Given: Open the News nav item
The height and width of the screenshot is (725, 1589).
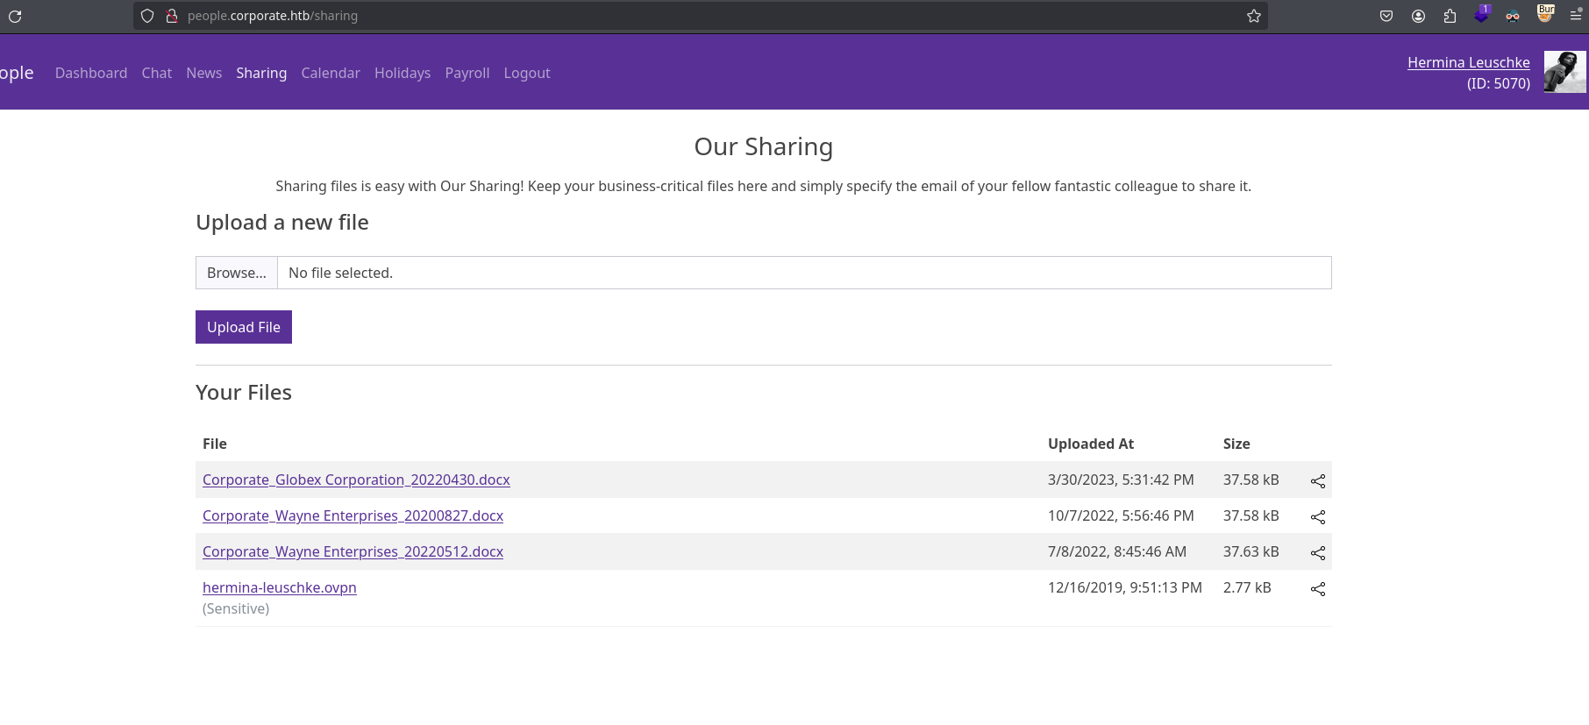Looking at the screenshot, I should [x=204, y=73].
